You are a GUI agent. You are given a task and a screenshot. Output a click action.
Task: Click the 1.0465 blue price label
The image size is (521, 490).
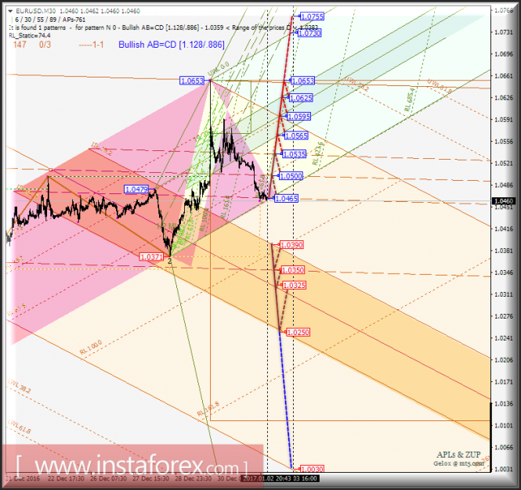[287, 199]
